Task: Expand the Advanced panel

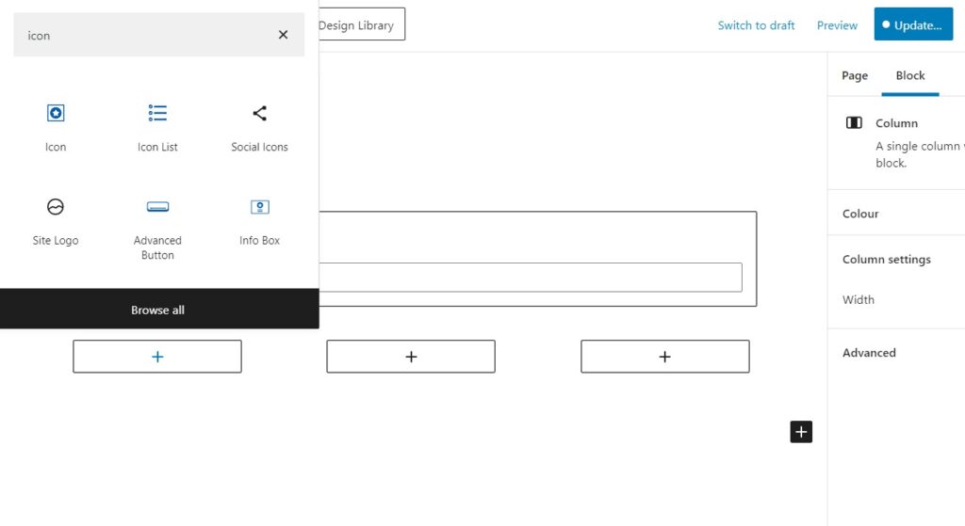Action: (x=869, y=353)
